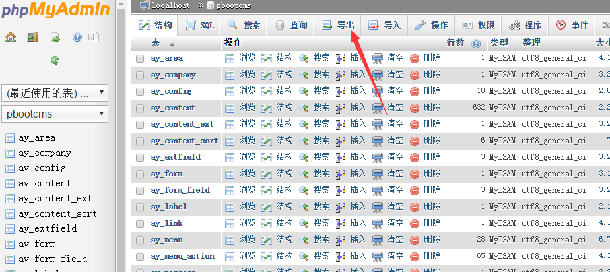Click the phpMyAdmin logo
The image size is (610, 272).
[x=55, y=9]
